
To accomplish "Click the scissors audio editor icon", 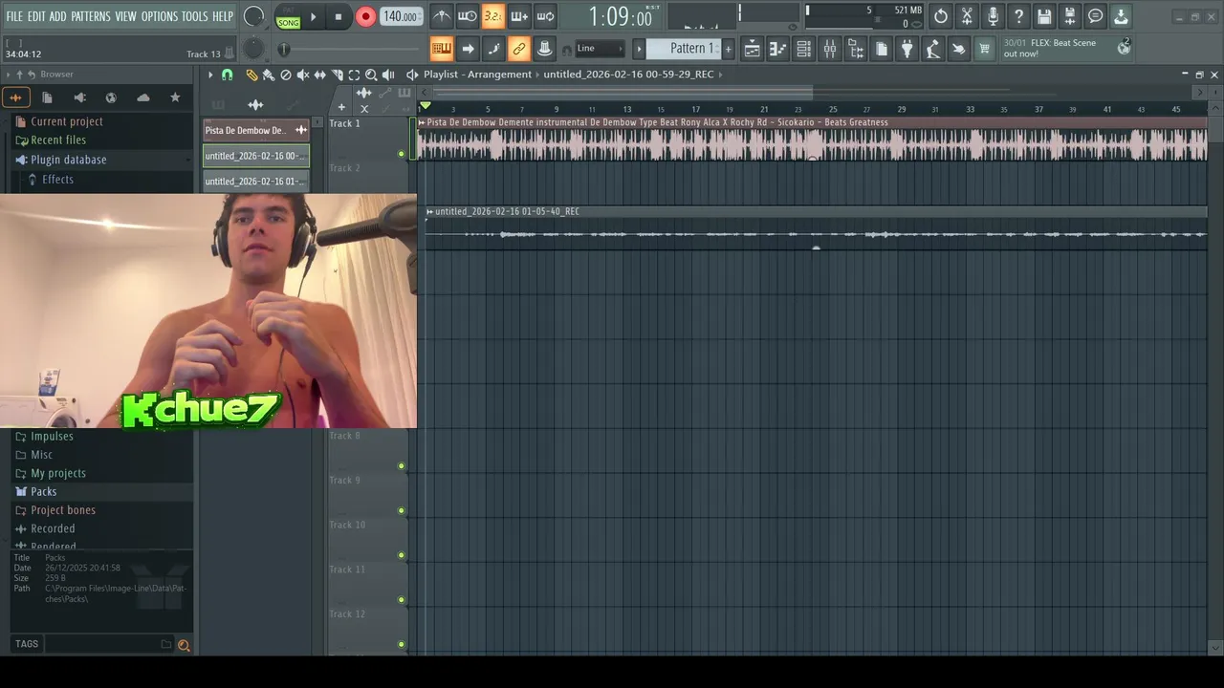I will 967,16.
